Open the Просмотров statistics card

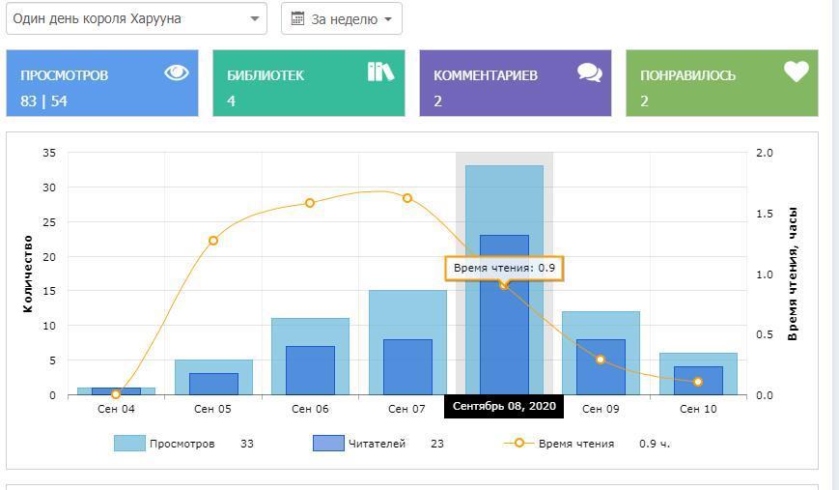pos(102,83)
